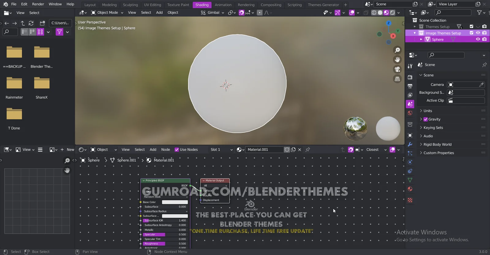Toggle the Use Nodes checkbox
The width and height of the screenshot is (490, 255).
pos(177,150)
